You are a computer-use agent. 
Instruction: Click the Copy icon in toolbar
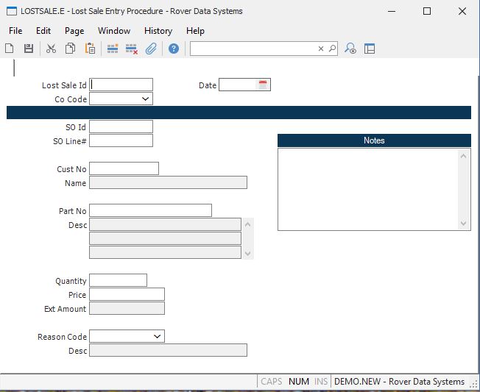pyautogui.click(x=70, y=49)
